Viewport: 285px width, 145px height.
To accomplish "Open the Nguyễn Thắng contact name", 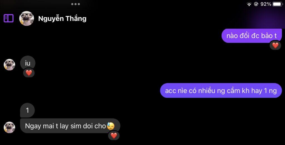I will [x=62, y=19].
